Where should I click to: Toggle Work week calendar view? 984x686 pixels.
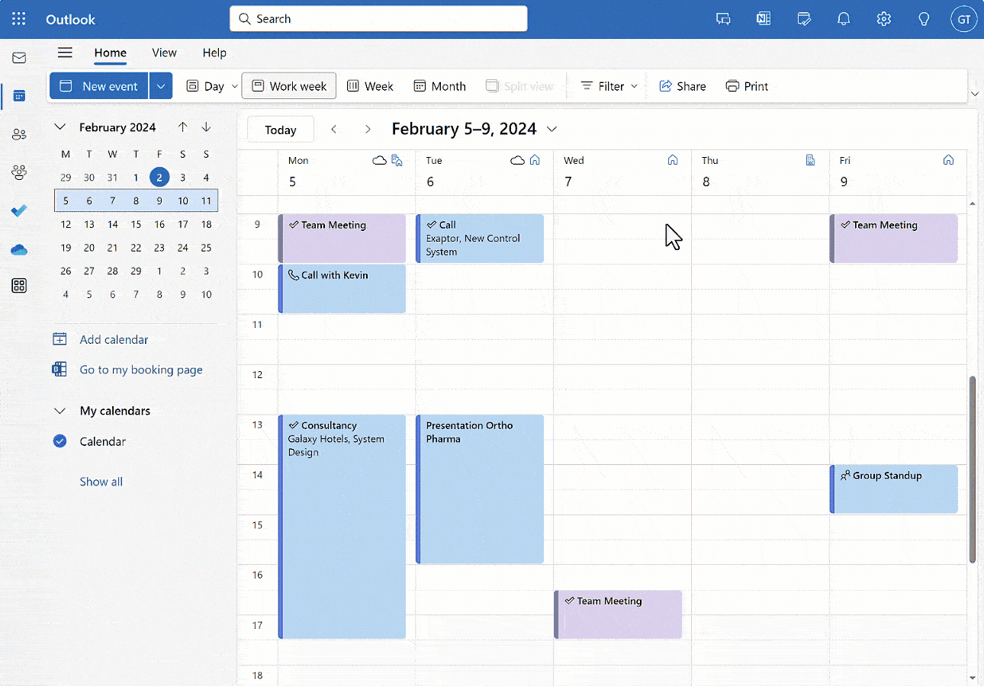[x=288, y=85]
